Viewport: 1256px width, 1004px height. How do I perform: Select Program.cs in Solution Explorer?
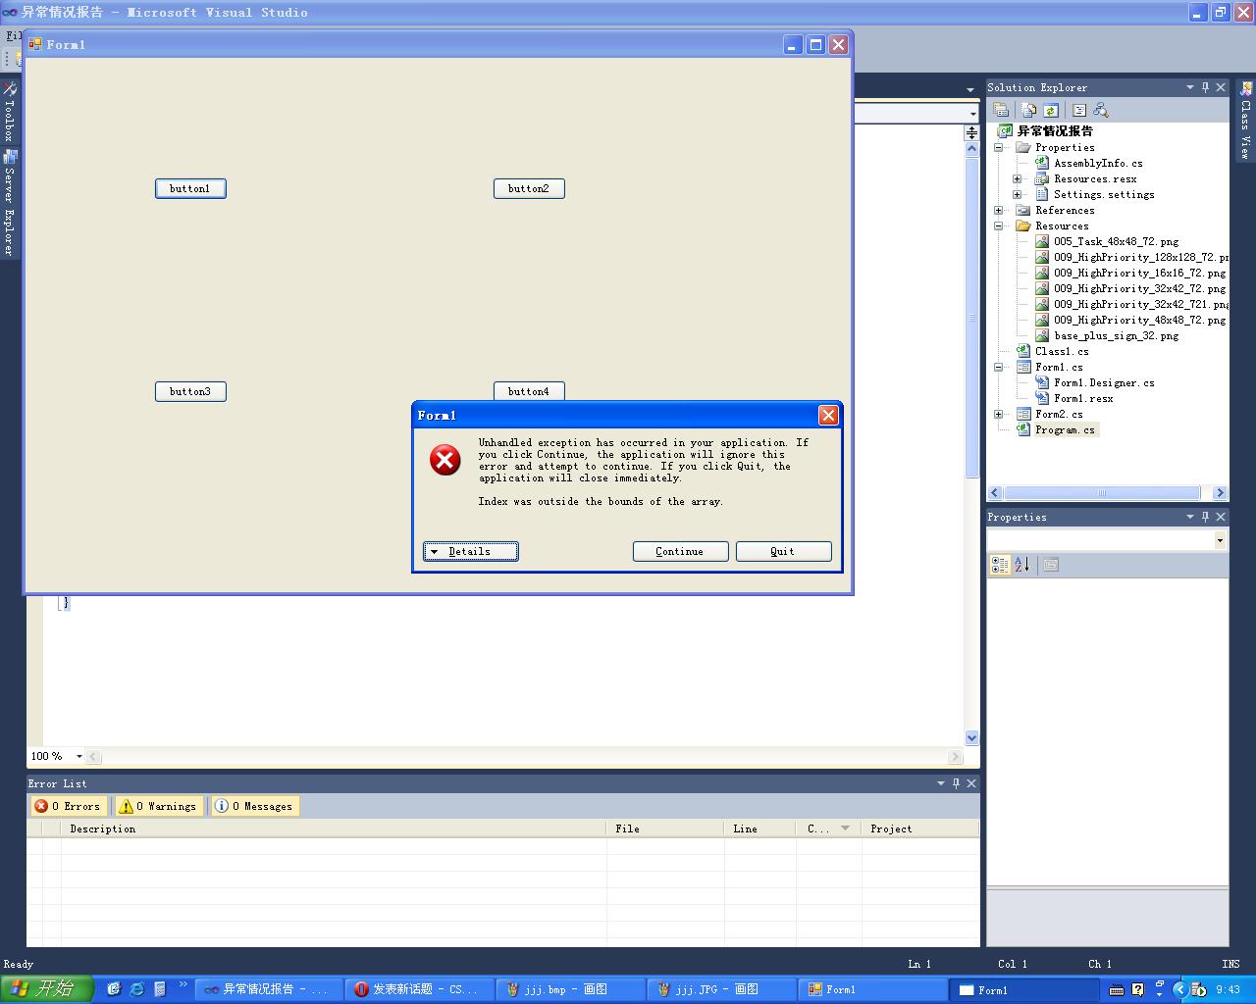pyautogui.click(x=1065, y=429)
